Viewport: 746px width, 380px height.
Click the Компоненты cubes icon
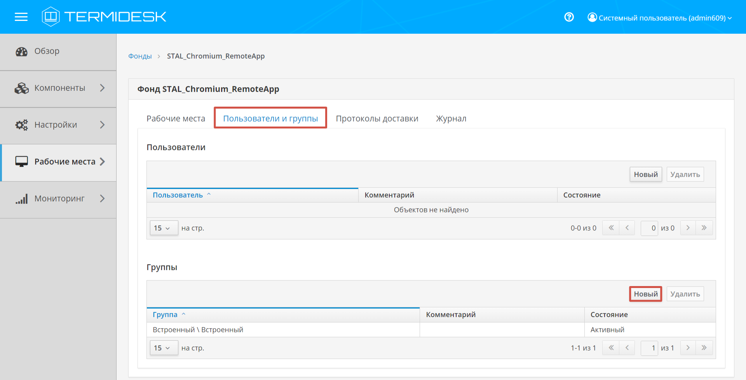21,88
